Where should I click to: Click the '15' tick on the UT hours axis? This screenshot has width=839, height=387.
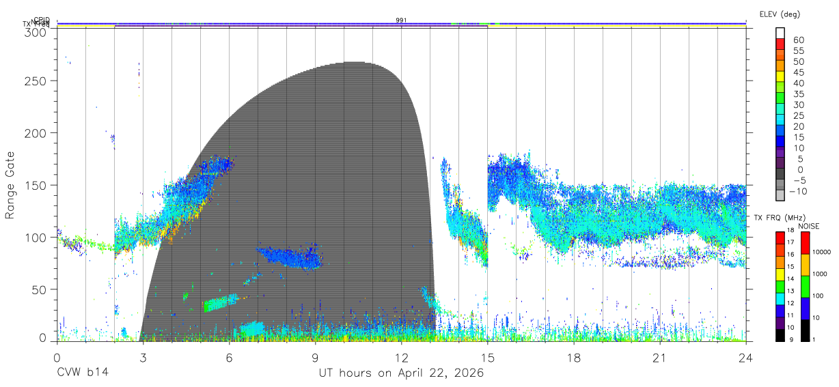point(487,358)
